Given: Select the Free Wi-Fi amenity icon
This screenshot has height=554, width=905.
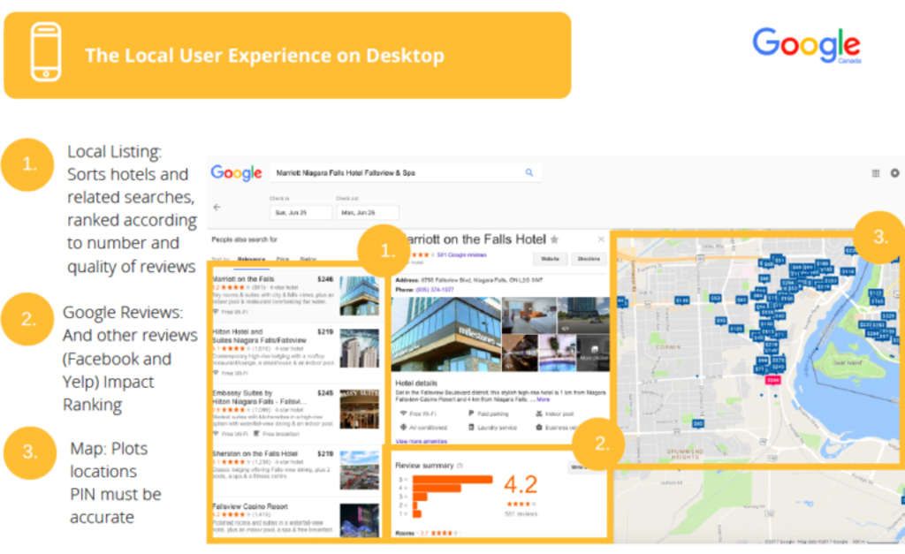Looking at the screenshot, I should (x=403, y=414).
